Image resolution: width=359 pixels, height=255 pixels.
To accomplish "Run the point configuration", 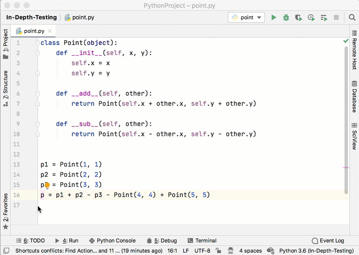I will point(274,17).
